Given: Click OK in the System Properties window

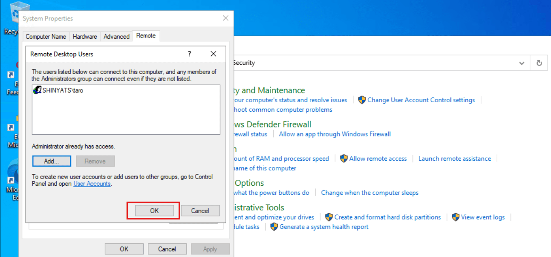Looking at the screenshot, I should [x=124, y=249].
